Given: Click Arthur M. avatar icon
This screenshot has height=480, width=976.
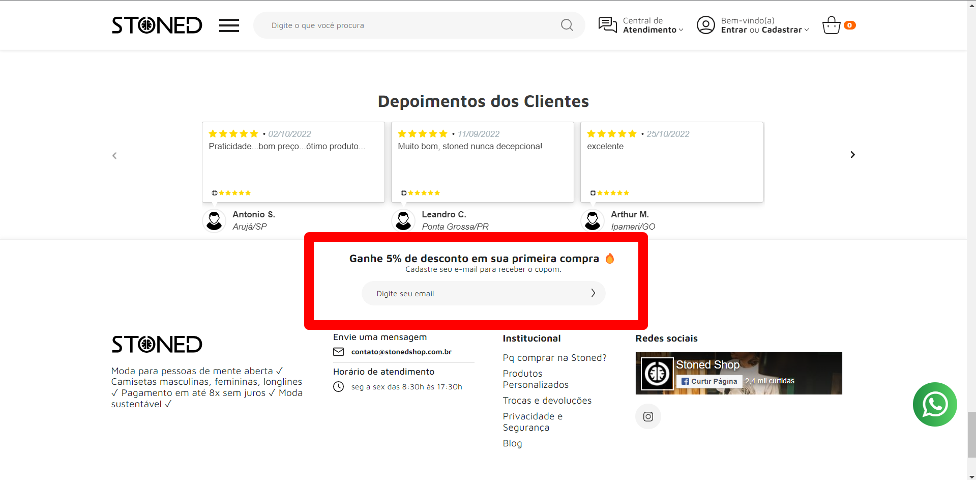Looking at the screenshot, I should pos(593,221).
